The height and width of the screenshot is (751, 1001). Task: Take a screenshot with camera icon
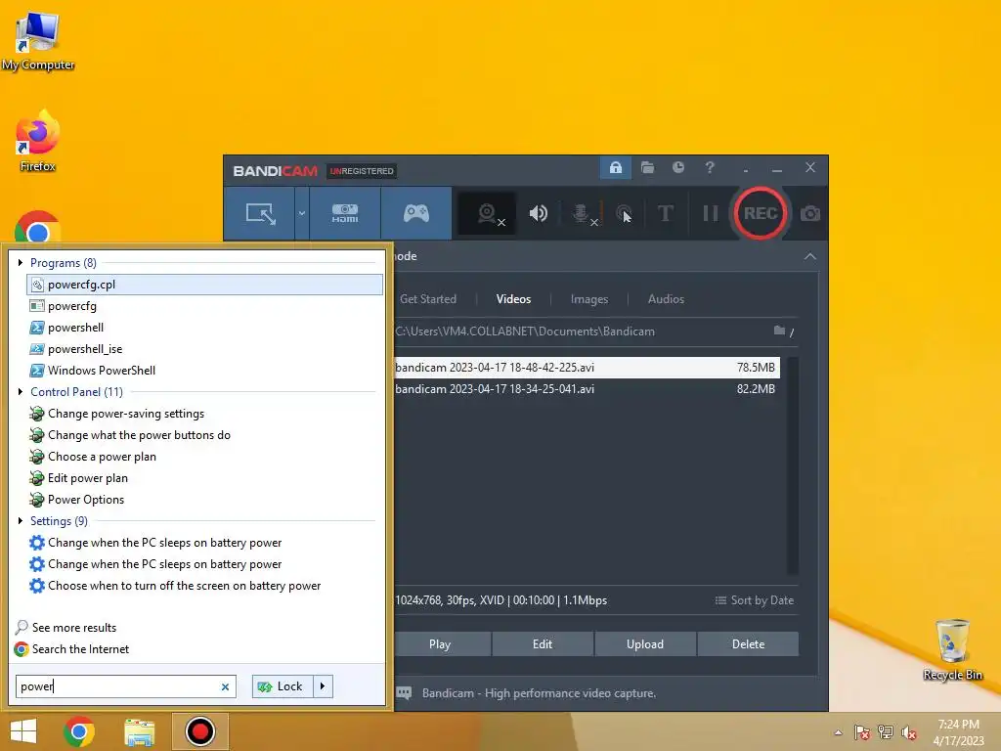click(x=810, y=213)
